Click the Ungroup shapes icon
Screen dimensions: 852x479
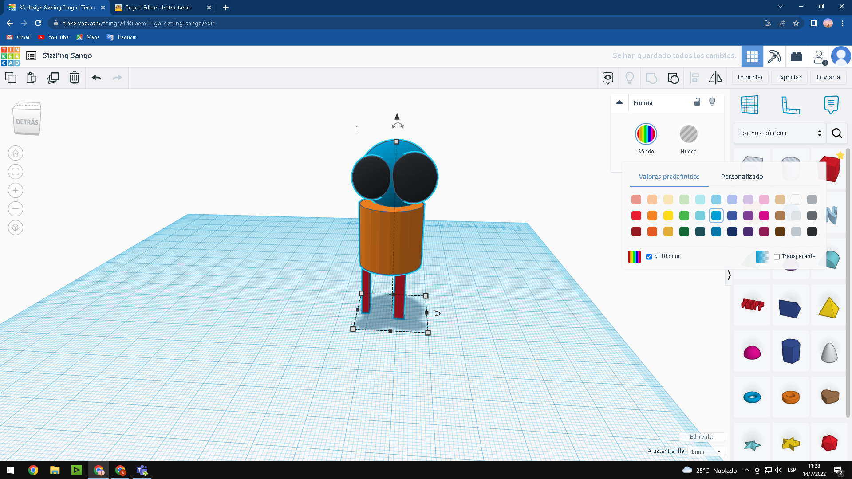pyautogui.click(x=673, y=78)
